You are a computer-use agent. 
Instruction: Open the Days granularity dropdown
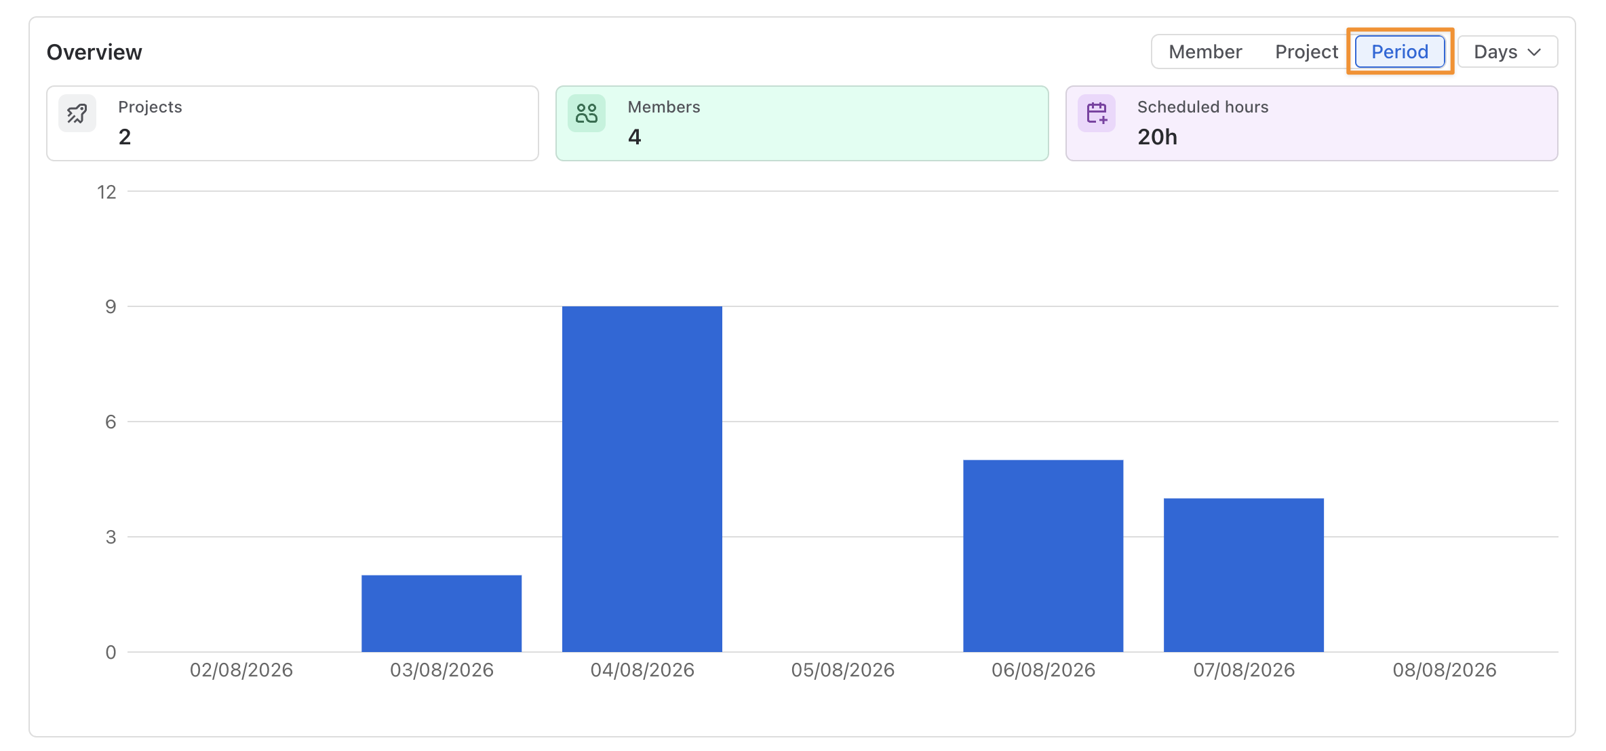[1508, 52]
